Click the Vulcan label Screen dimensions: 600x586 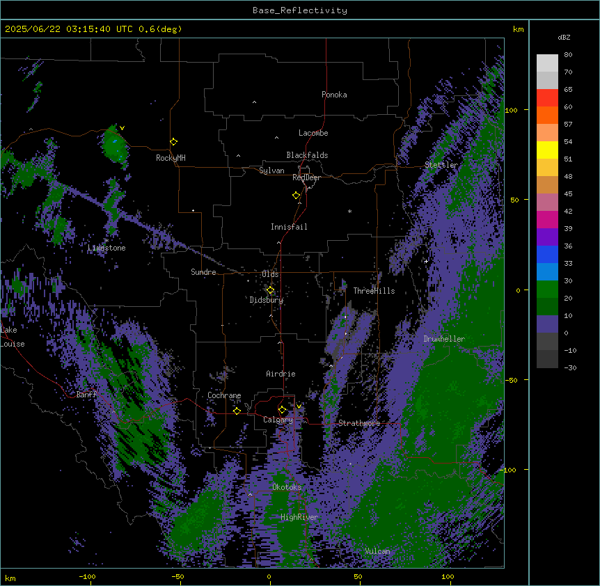click(x=377, y=551)
